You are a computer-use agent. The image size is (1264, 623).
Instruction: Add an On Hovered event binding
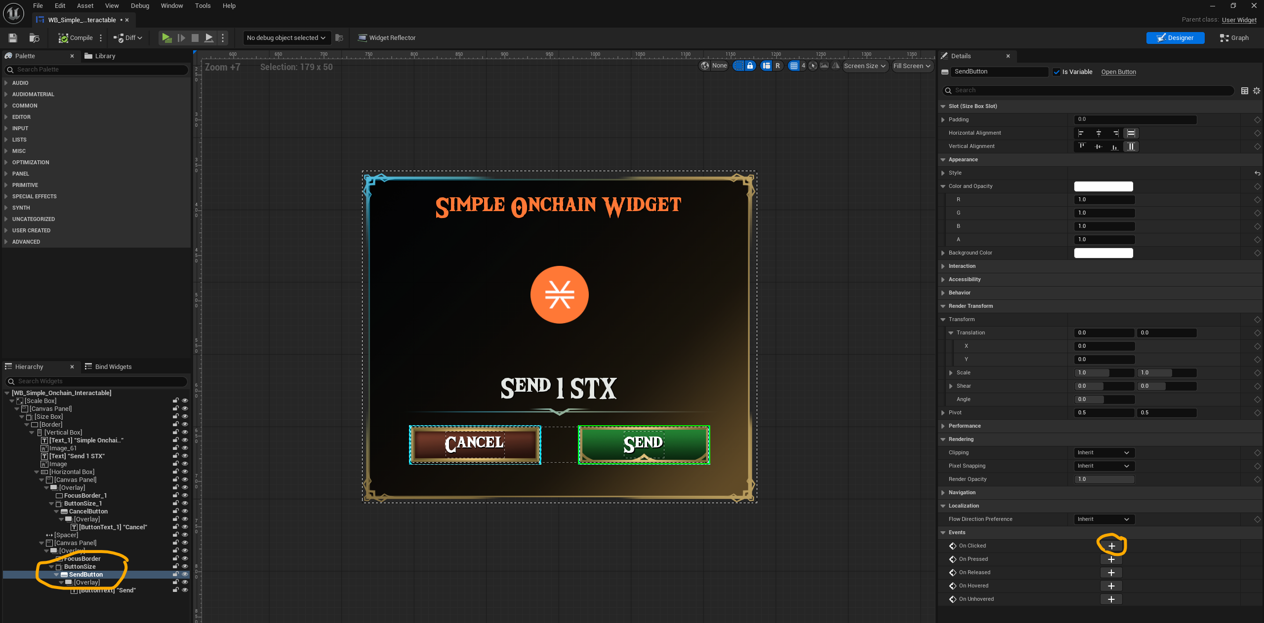click(1111, 586)
